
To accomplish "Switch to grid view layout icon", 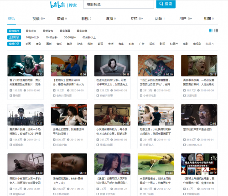I will click(211, 30).
